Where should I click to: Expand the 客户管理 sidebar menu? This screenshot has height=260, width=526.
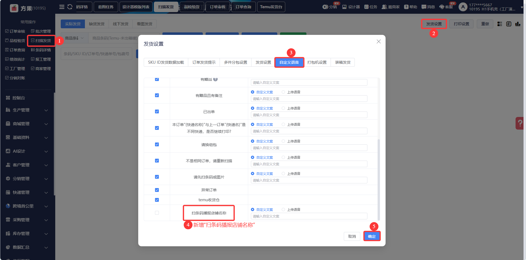[27, 165]
